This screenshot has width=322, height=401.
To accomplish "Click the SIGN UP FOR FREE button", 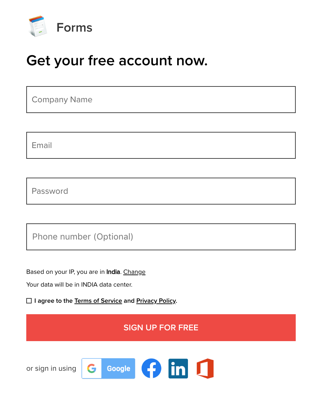I will pos(161,328).
